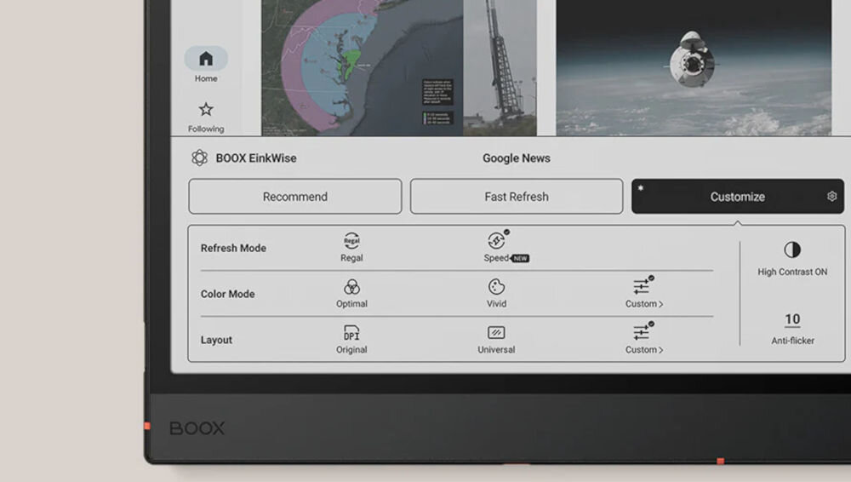Open Custom layout settings
This screenshot has height=482, width=851.
coord(643,340)
